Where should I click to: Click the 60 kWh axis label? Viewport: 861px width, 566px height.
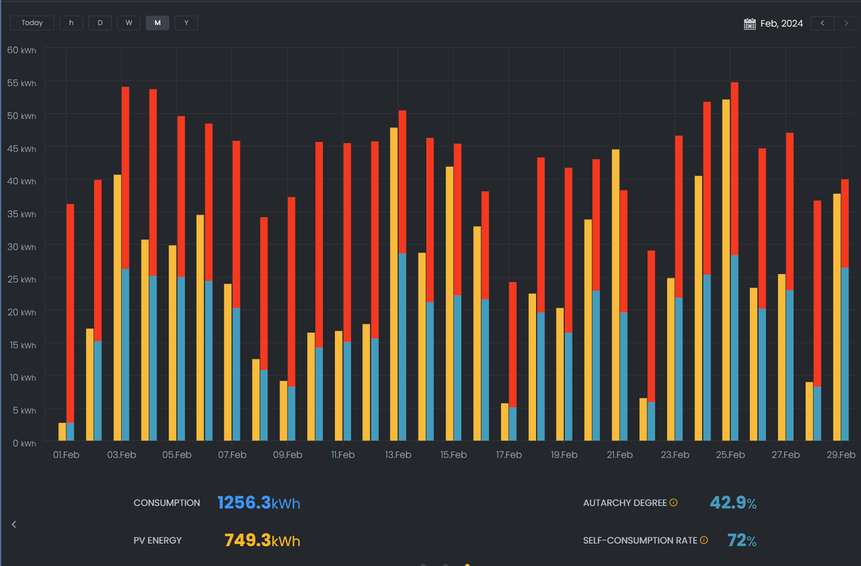22,50
